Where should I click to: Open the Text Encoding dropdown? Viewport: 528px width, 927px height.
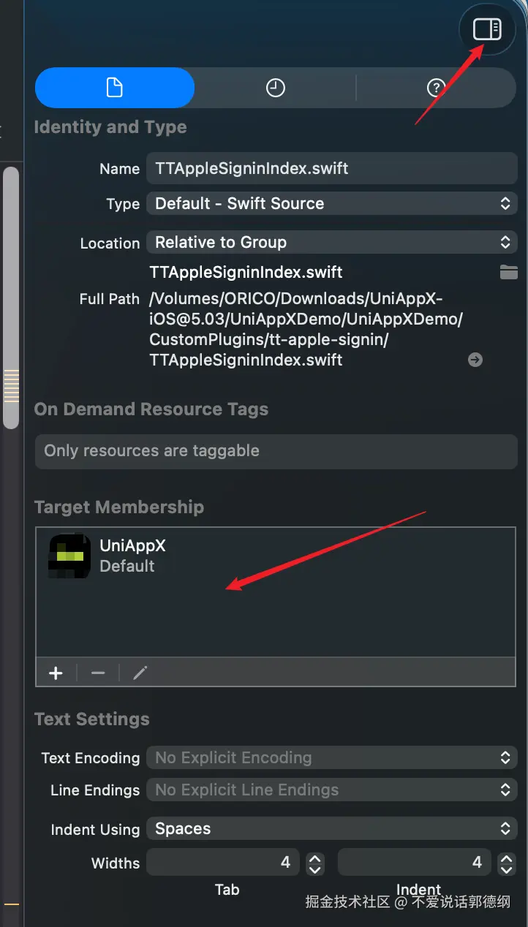click(x=331, y=758)
